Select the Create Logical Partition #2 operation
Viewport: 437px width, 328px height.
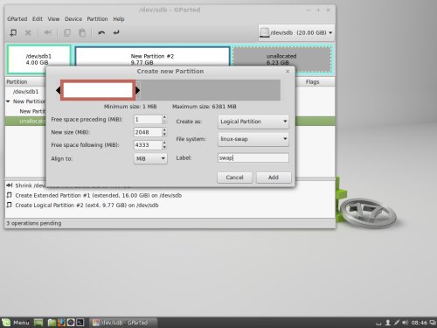[x=87, y=206]
